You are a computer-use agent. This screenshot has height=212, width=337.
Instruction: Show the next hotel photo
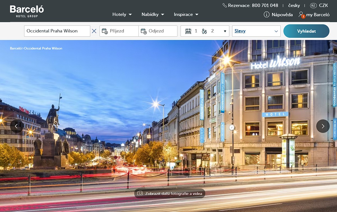(323, 126)
